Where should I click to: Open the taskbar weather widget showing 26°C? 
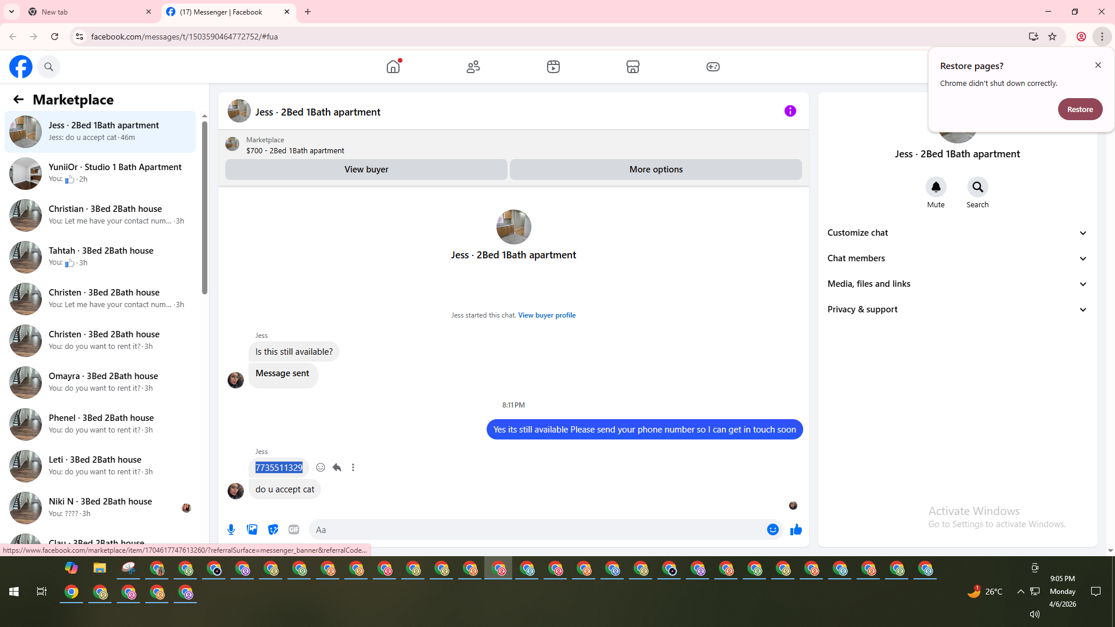coord(985,592)
